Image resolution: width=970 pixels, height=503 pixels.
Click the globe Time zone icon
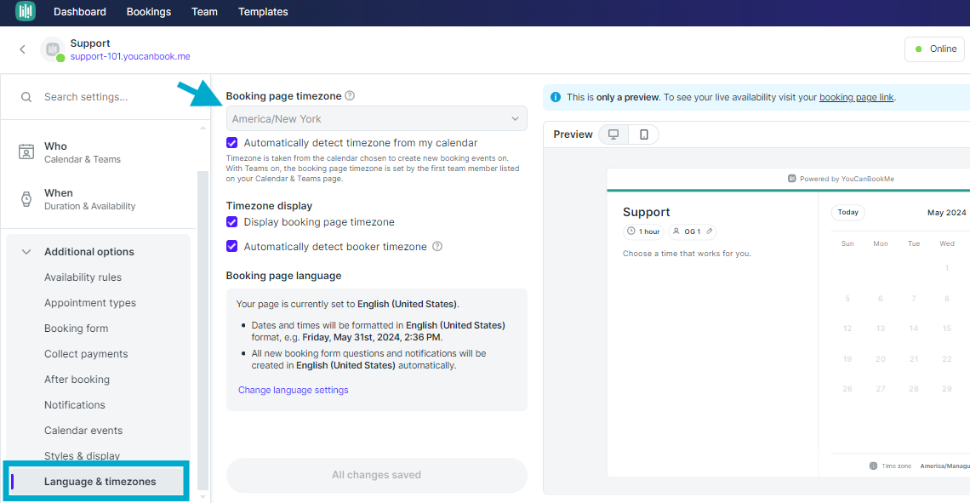tap(873, 466)
